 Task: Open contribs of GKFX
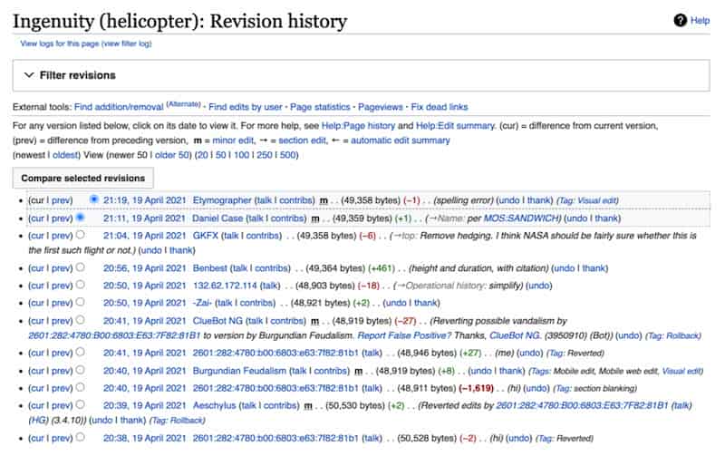pyautogui.click(x=263, y=236)
